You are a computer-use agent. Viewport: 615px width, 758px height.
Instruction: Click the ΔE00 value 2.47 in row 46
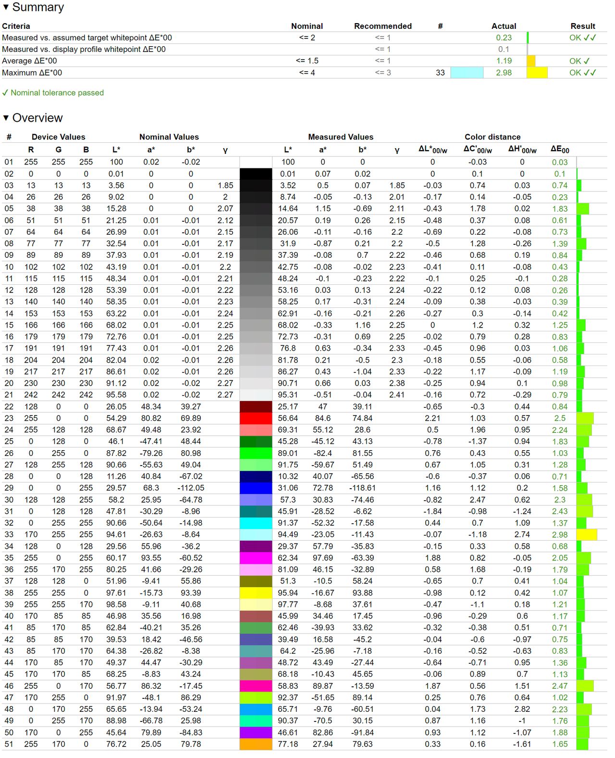click(560, 686)
